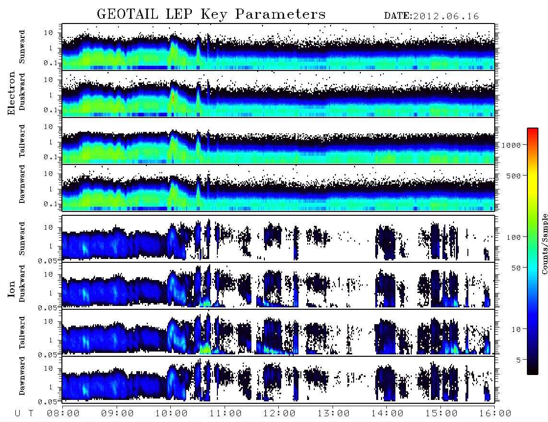Click the "U T" axis label
548x422 pixels.
click(24, 414)
